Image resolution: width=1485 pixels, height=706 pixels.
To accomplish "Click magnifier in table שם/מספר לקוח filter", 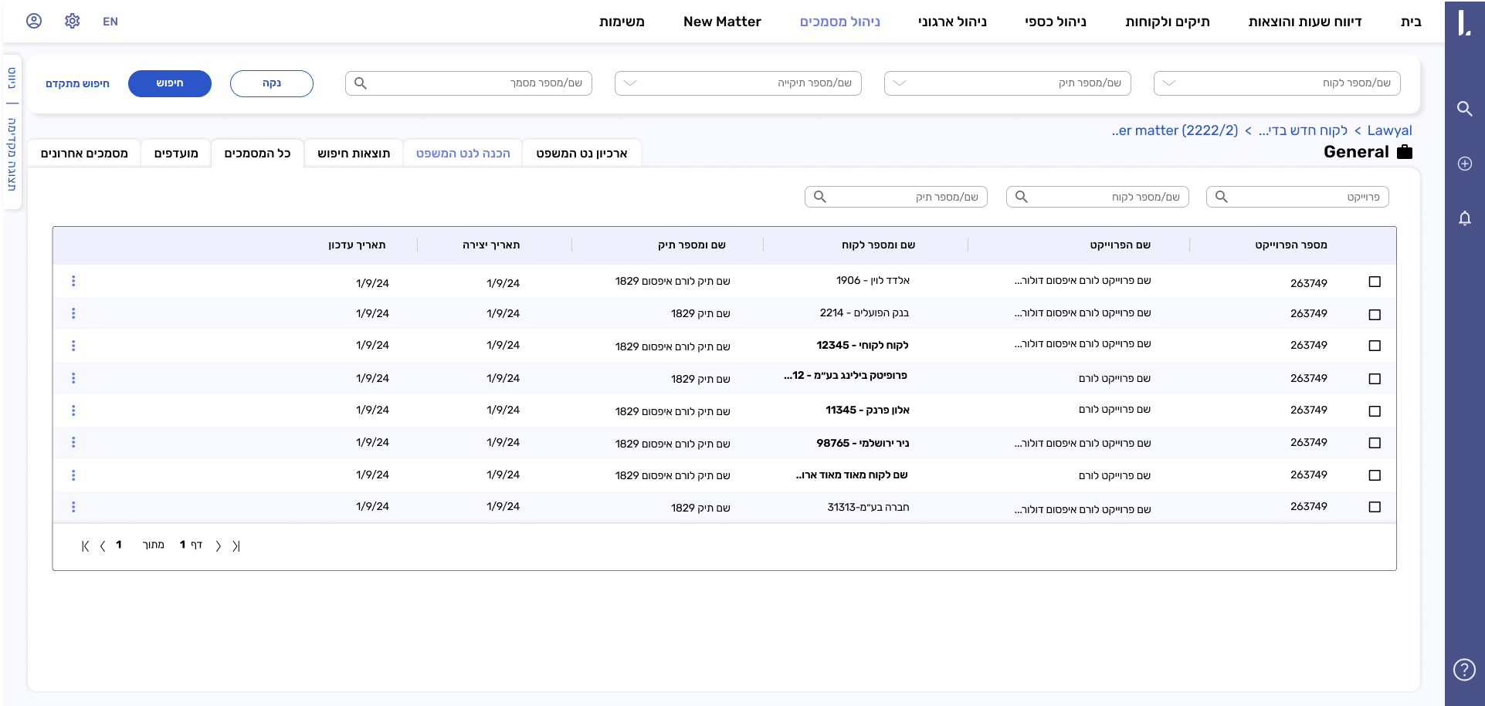I will tap(1021, 197).
